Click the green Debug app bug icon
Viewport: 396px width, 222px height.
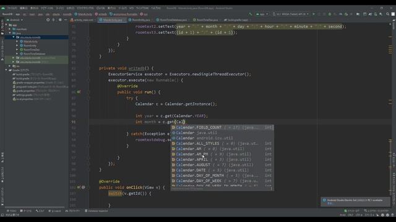pos(330,14)
